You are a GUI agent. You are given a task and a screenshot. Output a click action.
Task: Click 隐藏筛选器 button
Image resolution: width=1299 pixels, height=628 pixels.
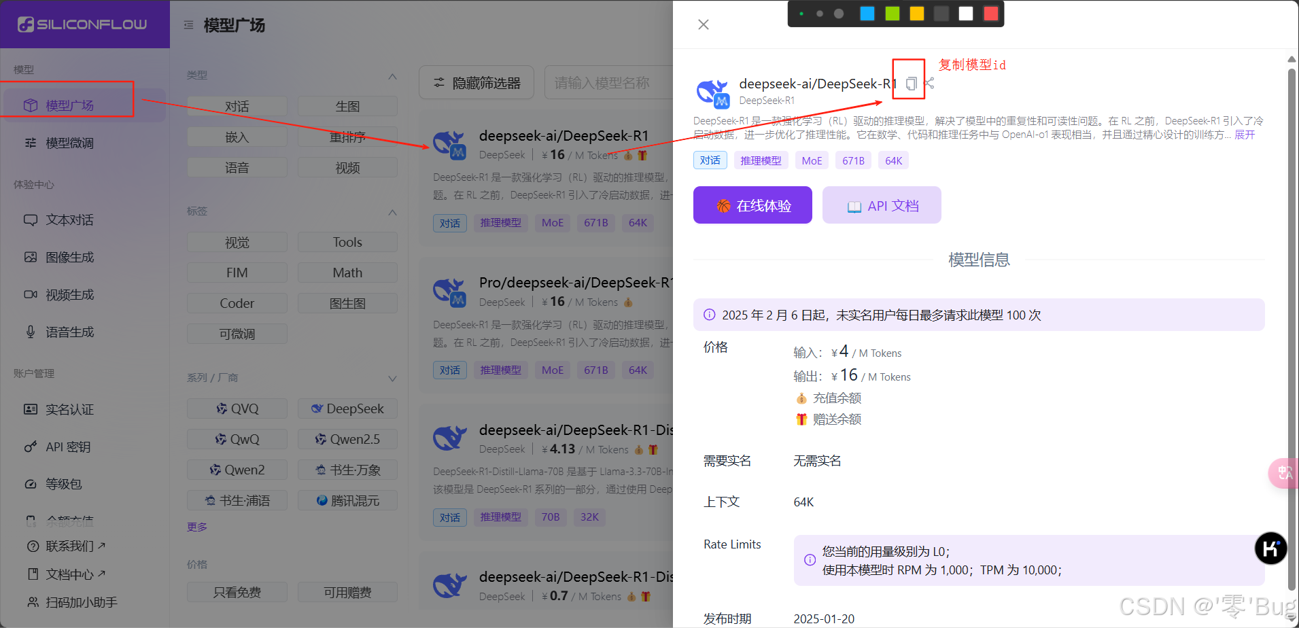(x=477, y=83)
